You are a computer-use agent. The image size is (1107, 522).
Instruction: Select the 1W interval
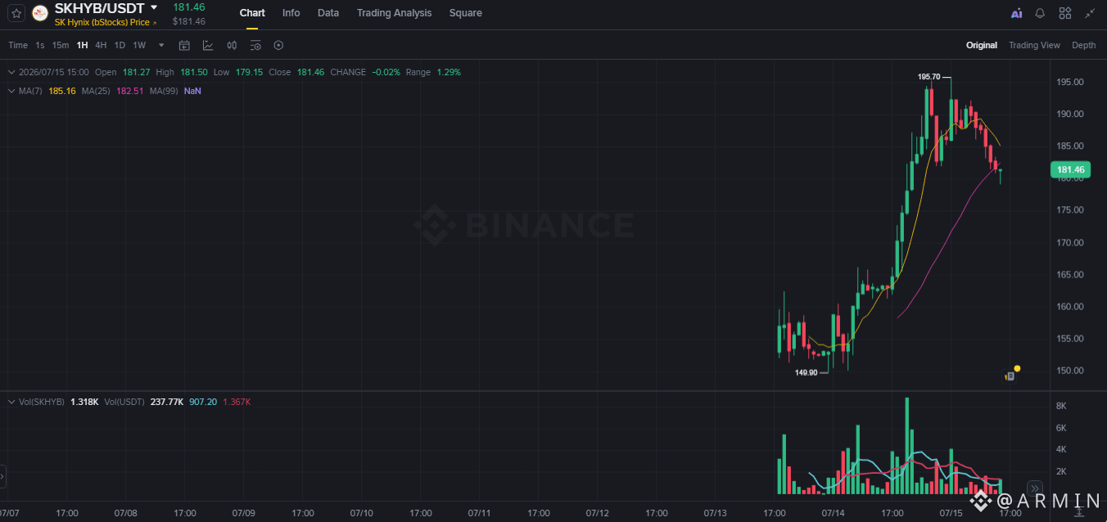point(139,45)
